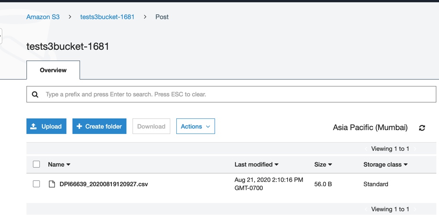The width and height of the screenshot is (439, 223).
Task: Click the refresh icon beside Asia Pacific (Mumbai)
Action: coord(422,128)
